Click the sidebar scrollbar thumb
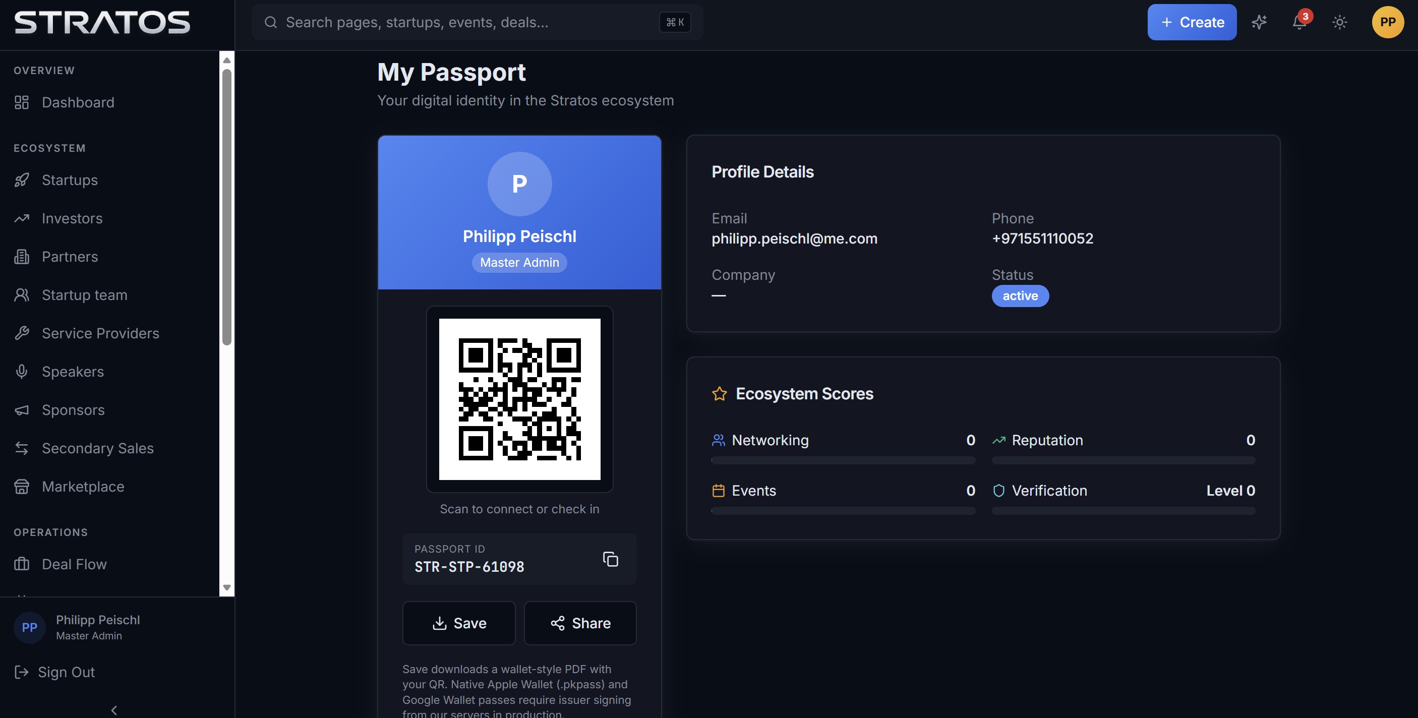The height and width of the screenshot is (718, 1418). coord(226,207)
